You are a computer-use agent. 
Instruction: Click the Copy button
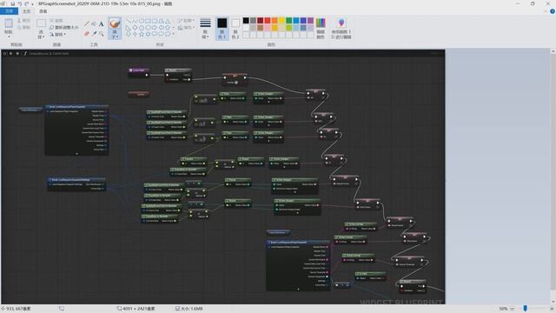(23, 27)
